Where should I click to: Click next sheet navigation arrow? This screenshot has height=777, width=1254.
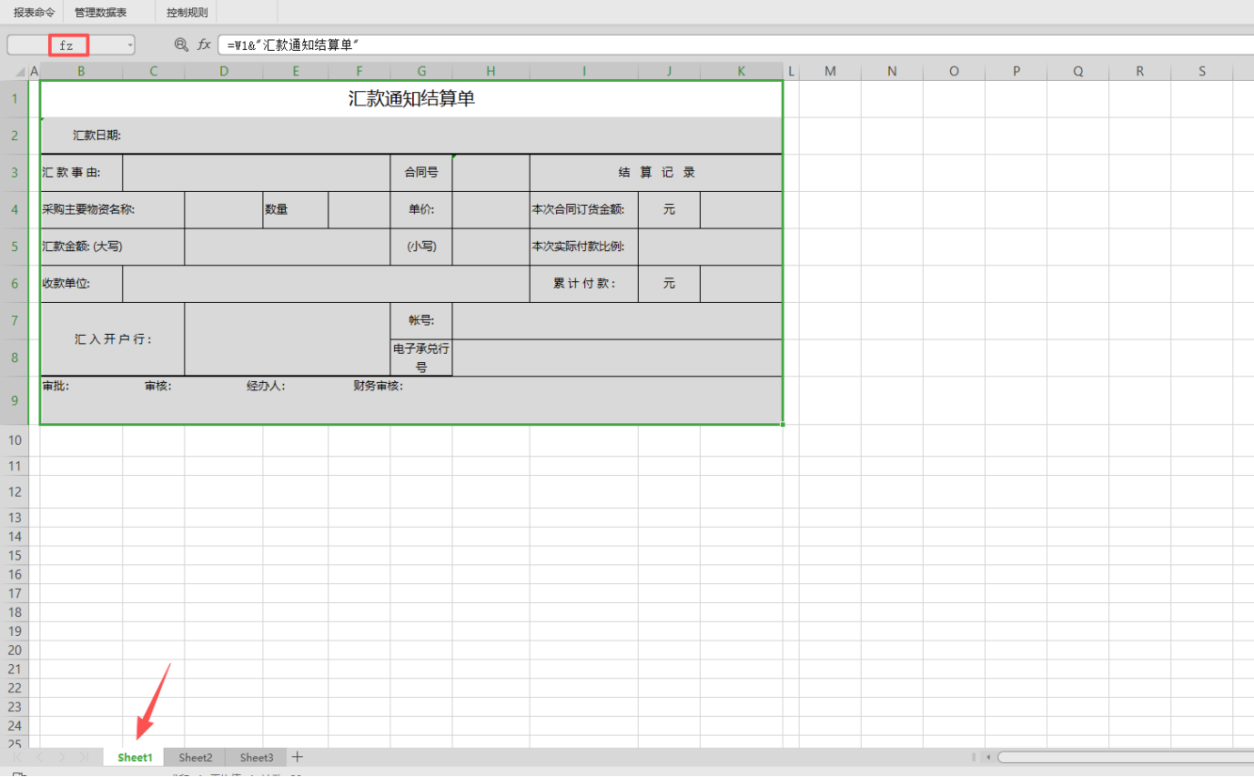(x=61, y=757)
